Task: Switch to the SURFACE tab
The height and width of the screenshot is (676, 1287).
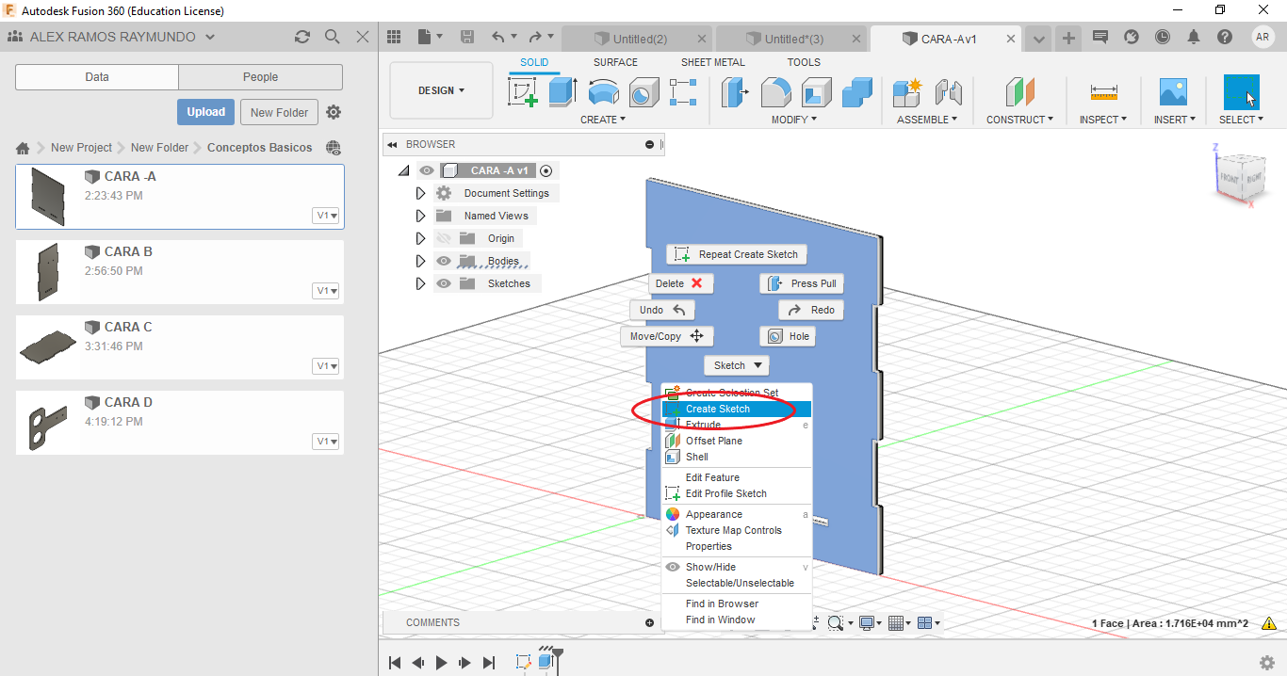Action: point(615,62)
